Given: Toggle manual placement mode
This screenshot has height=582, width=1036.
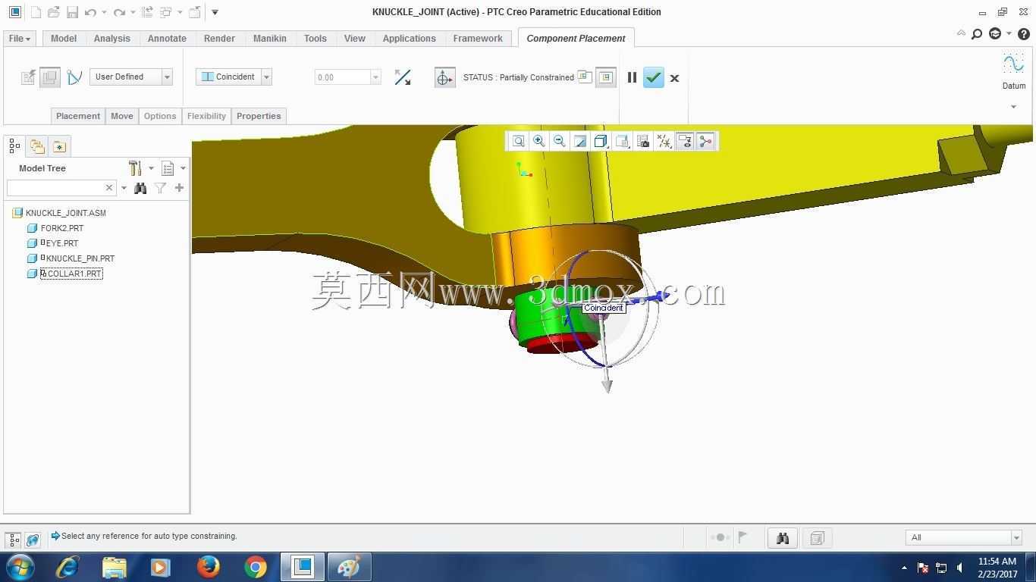Looking at the screenshot, I should [x=50, y=77].
